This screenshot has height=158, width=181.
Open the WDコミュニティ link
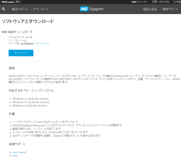[140, 2]
